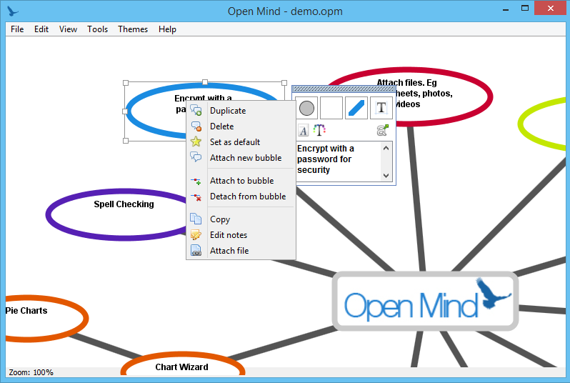Open the Help menu
Image resolution: width=570 pixels, height=383 pixels.
pos(167,29)
